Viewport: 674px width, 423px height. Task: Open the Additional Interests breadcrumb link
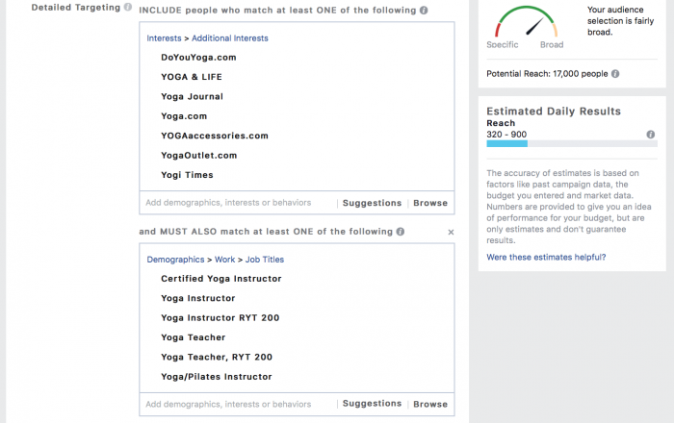230,38
